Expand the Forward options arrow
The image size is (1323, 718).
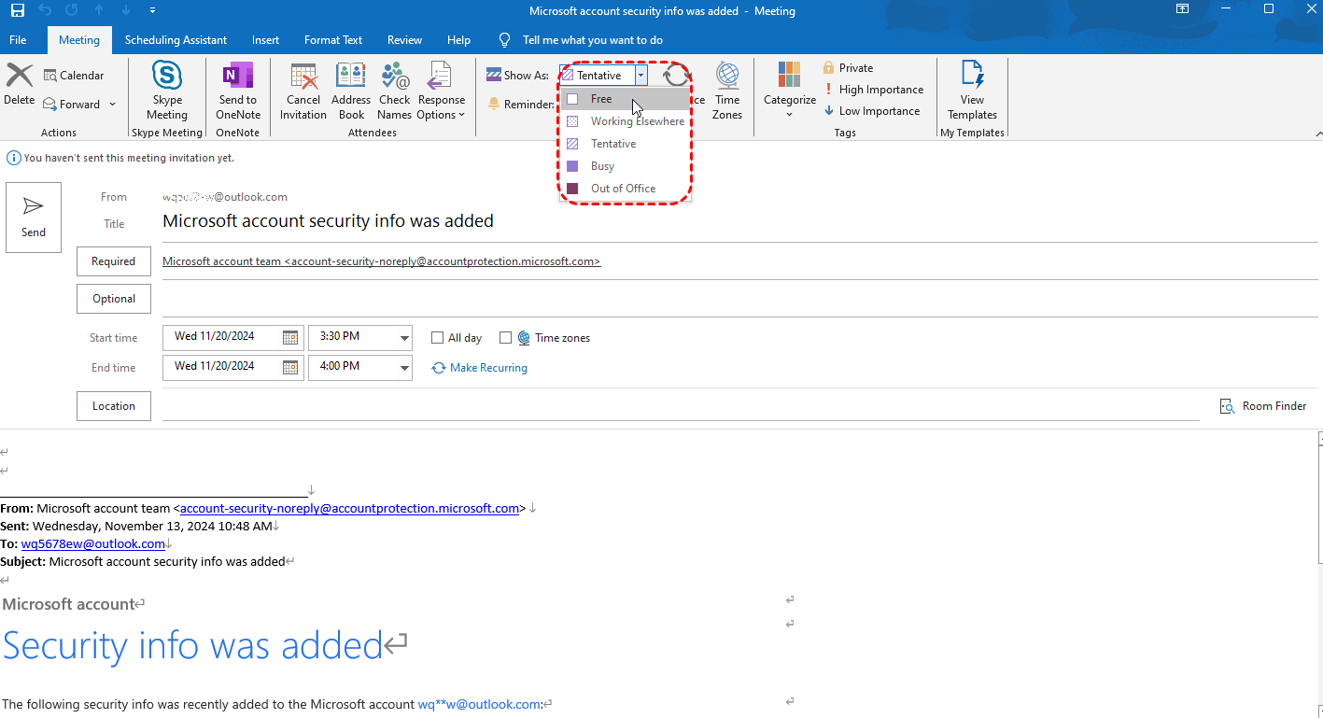113,105
